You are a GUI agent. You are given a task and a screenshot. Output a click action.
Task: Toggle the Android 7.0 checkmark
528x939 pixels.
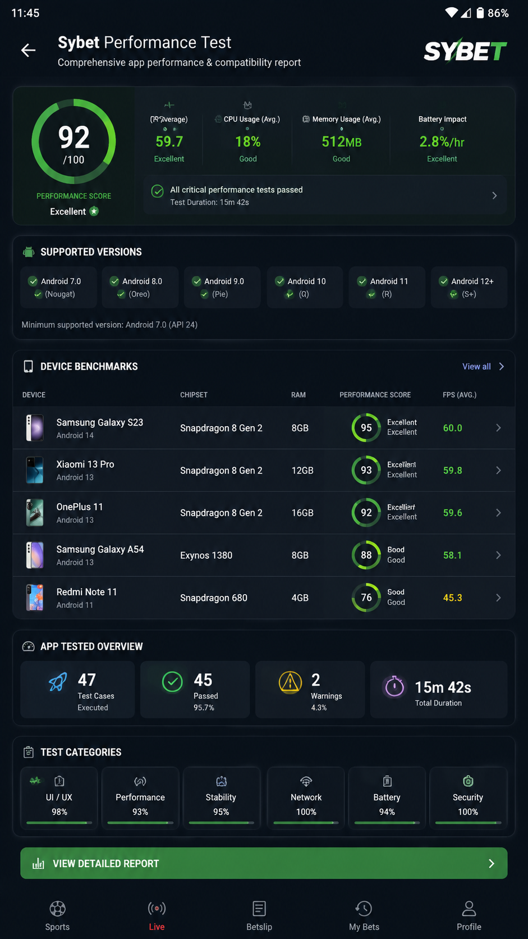point(33,281)
